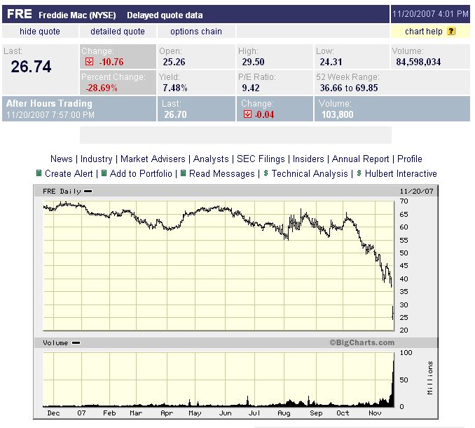Click the green Read Messages icon
The height and width of the screenshot is (428, 475).
[x=183, y=173]
